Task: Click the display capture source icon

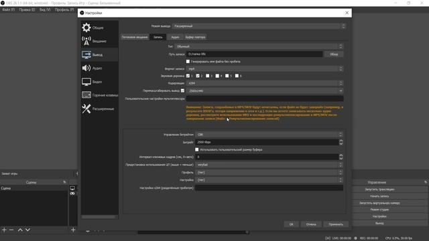Action: 72,188
